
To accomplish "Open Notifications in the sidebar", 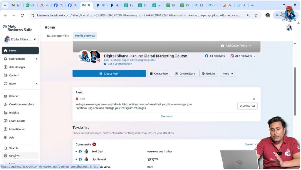I will [x=17, y=59].
